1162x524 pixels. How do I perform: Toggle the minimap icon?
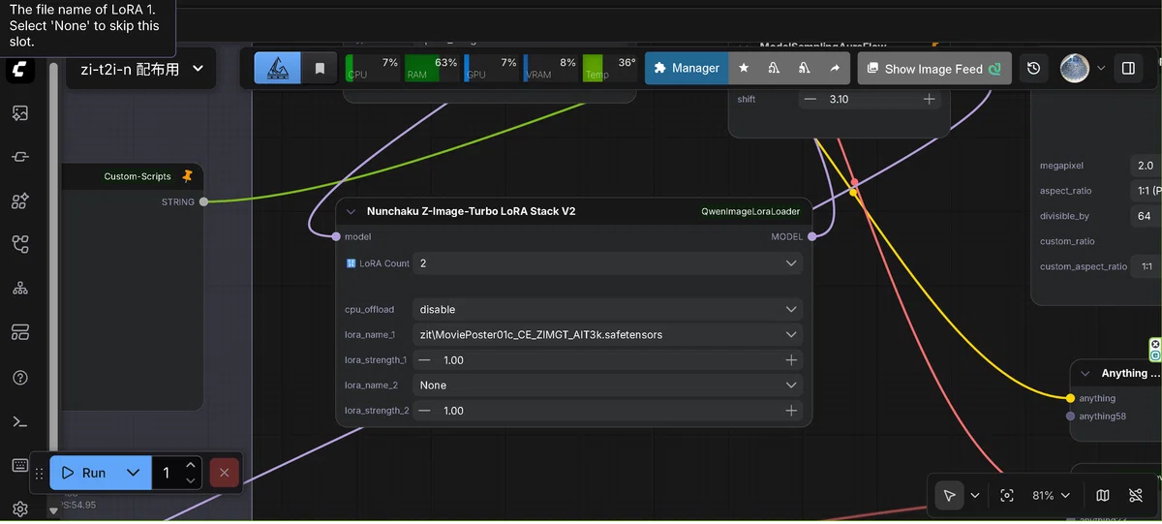pyautogui.click(x=1103, y=495)
